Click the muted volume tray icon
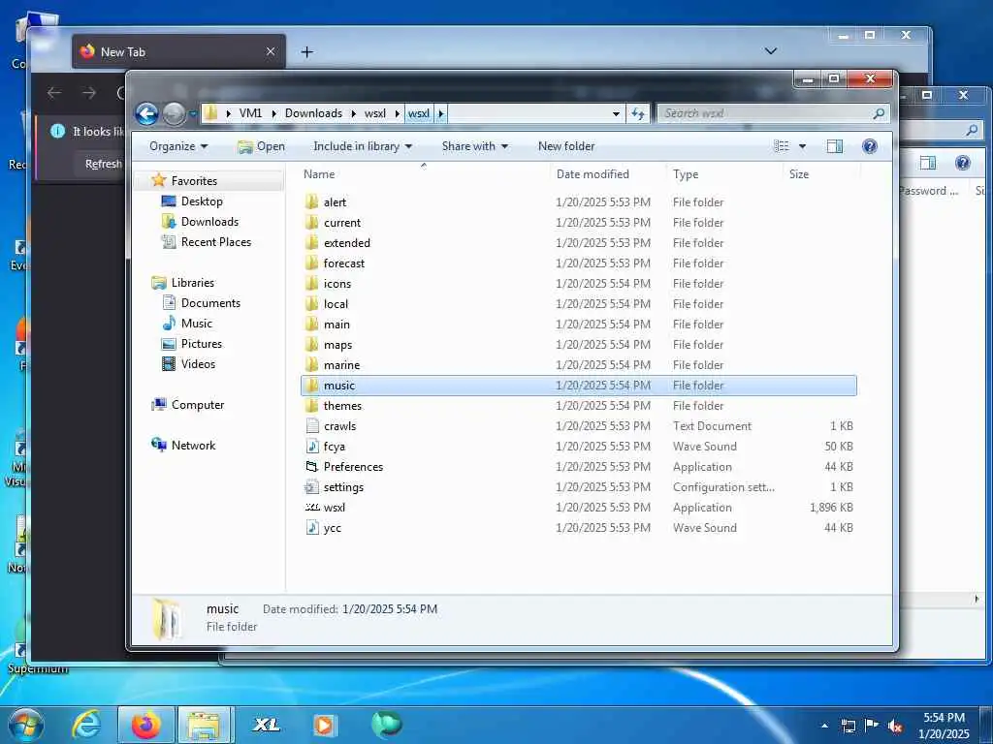 [895, 727]
